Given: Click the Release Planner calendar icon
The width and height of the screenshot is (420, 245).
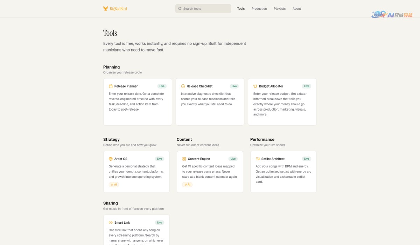Looking at the screenshot, I should [111, 86].
